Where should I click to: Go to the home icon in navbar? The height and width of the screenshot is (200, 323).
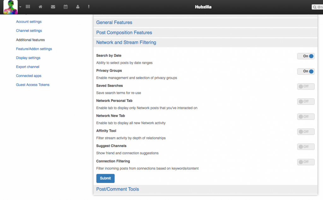coord(40,7)
